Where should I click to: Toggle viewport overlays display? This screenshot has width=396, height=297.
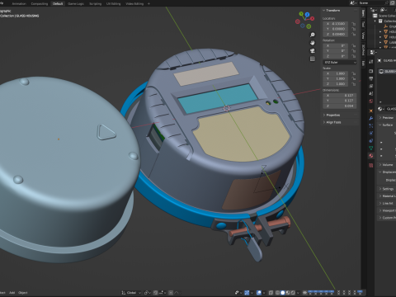259,293
